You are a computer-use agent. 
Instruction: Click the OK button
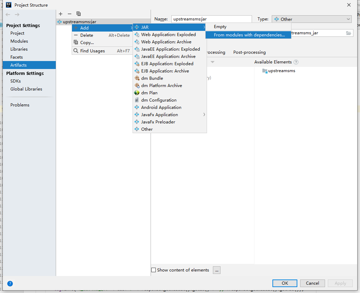[285, 283]
